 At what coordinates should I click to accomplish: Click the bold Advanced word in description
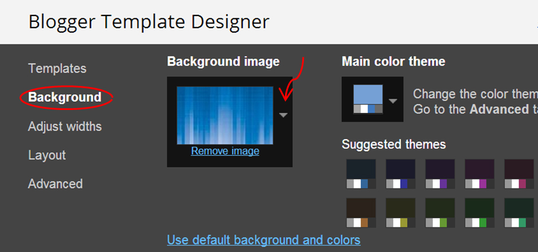tap(499, 109)
